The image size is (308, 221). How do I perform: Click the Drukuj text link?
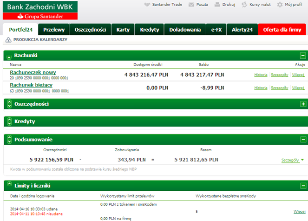(229, 5)
